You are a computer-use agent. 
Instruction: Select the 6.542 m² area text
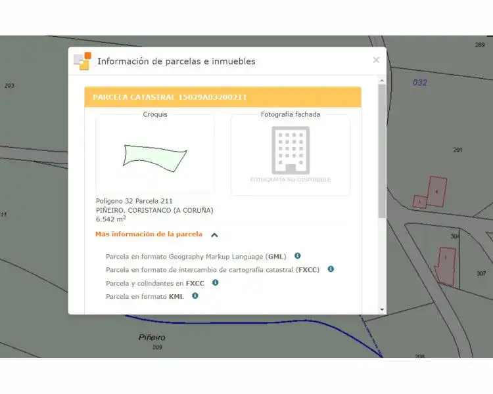[x=111, y=219]
